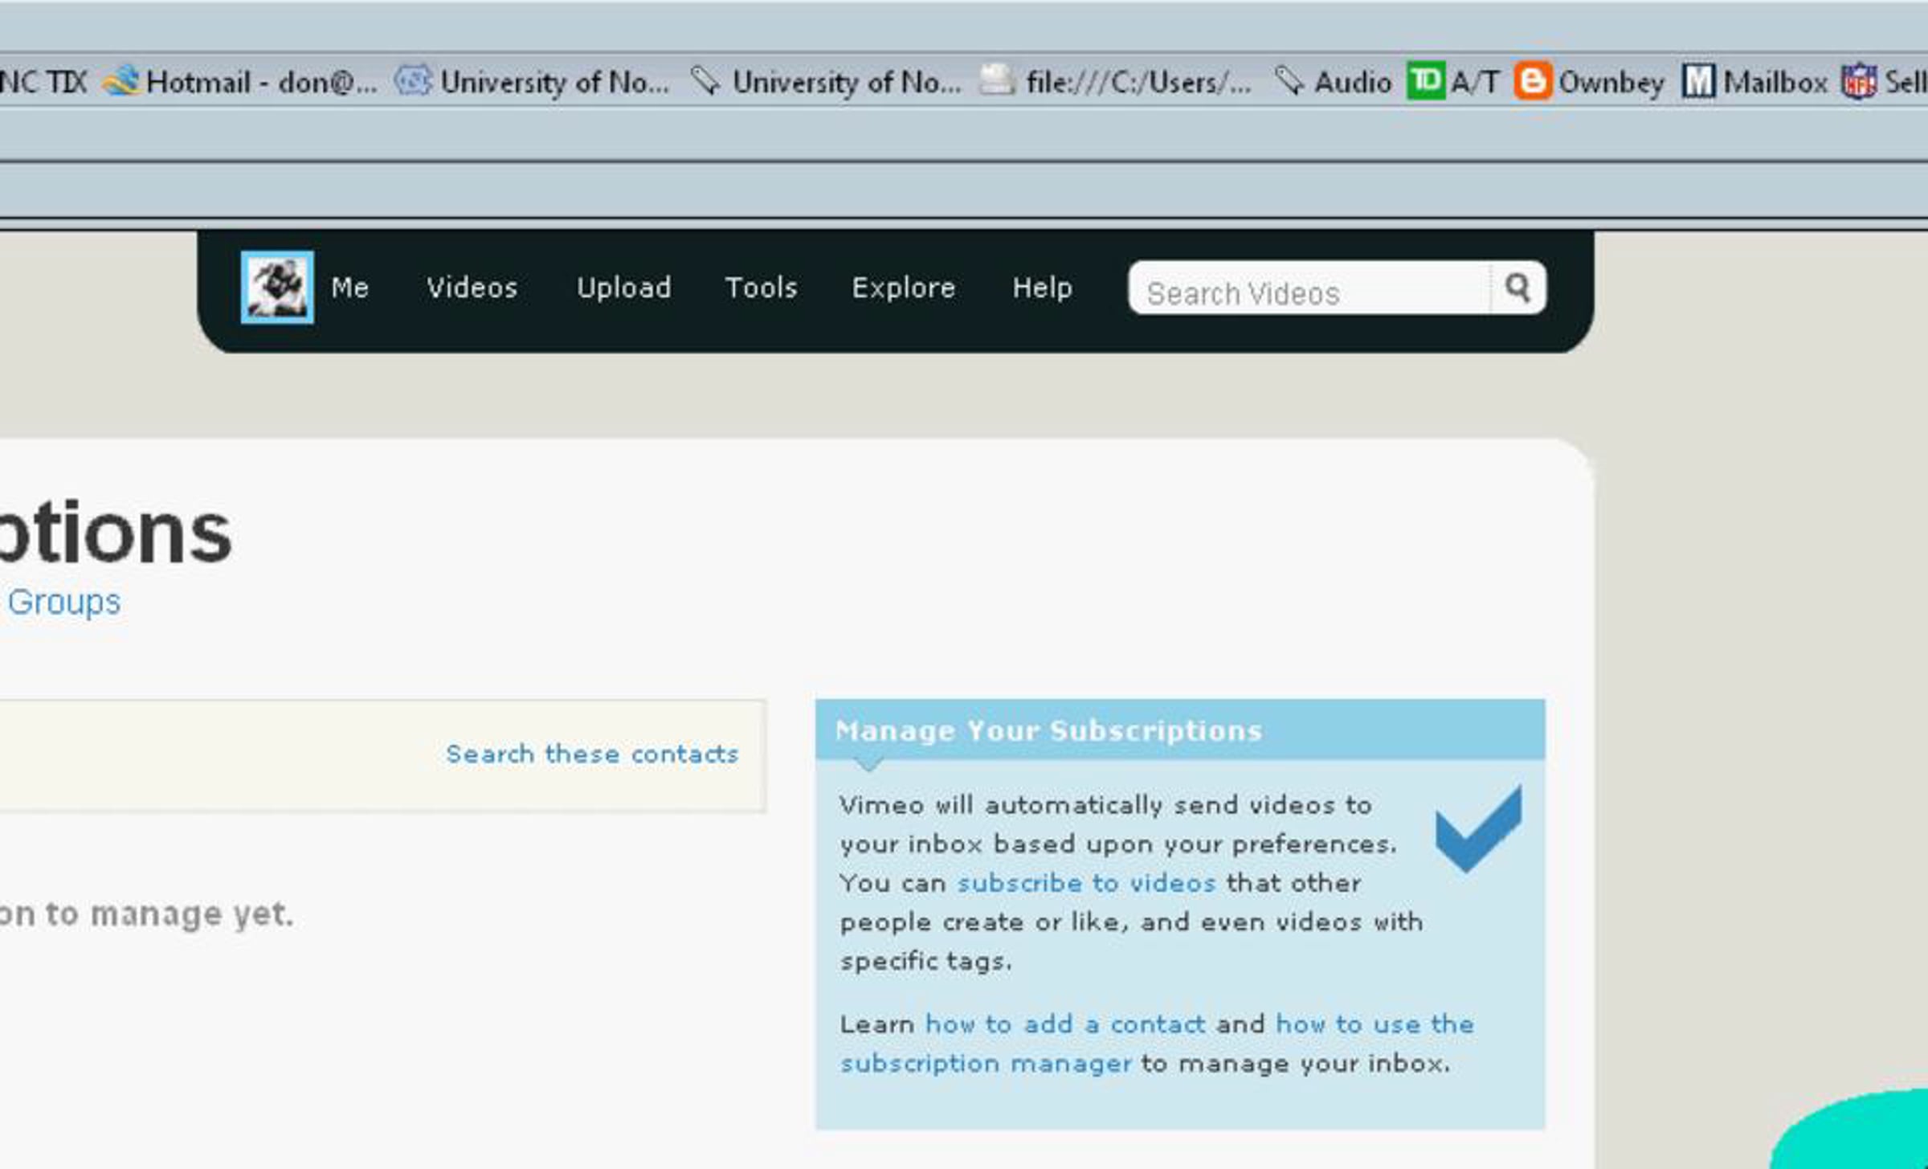This screenshot has width=1928, height=1169.
Task: Open the Explore navigation menu
Action: [x=903, y=288]
